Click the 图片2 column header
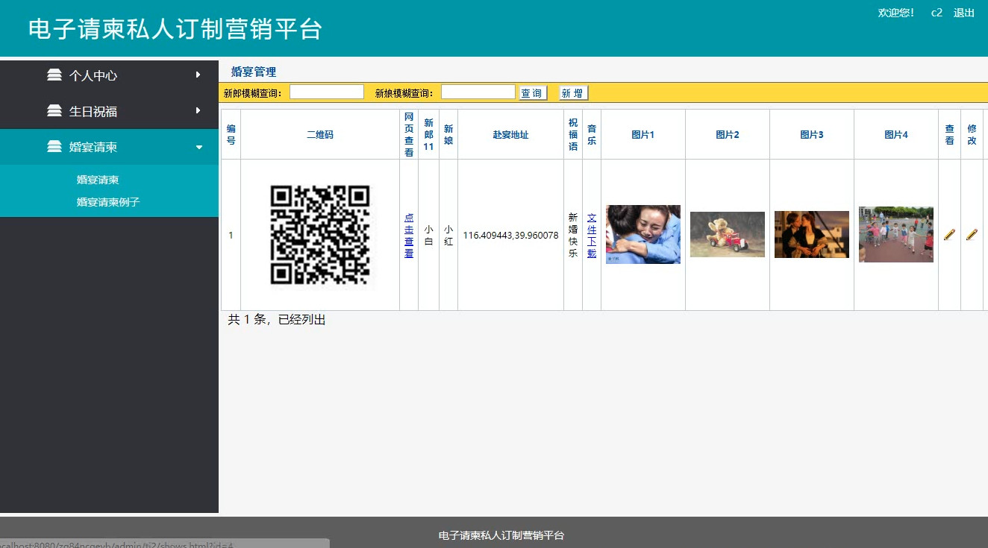Screen dimensions: 988x548 728,135
